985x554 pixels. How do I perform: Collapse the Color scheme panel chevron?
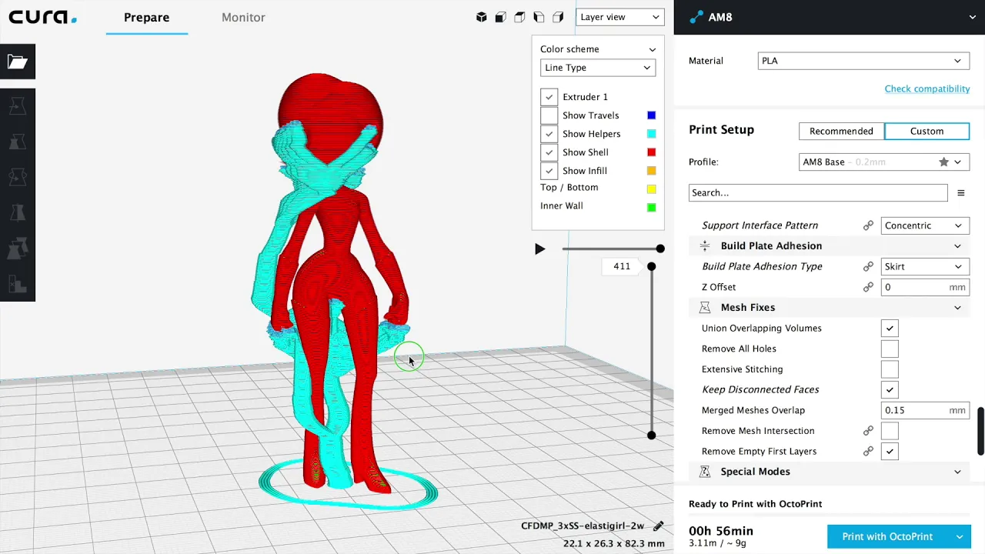[x=652, y=49]
